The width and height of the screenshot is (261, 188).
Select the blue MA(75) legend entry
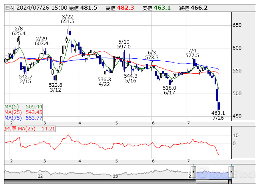23,118
